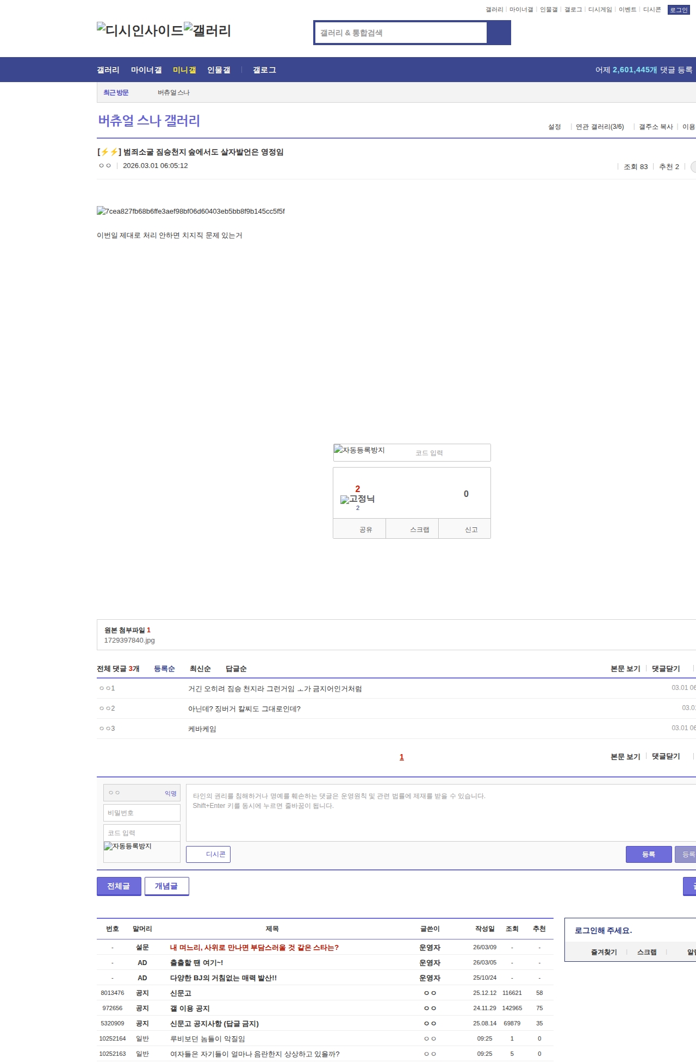Open the 디시콘 picker below the comment box

click(208, 854)
